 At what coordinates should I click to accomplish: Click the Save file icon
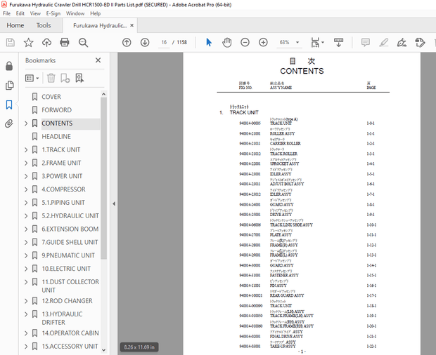[x=11, y=42]
